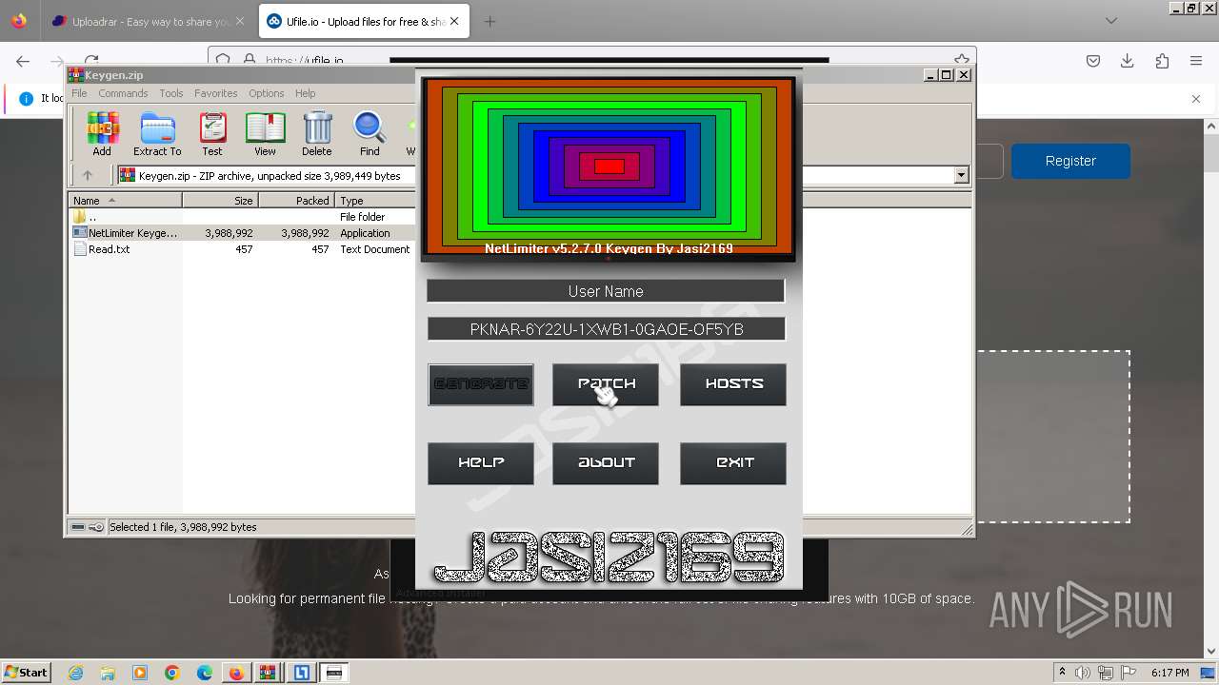1219x685 pixels.
Task: Dismiss the notification bar close X
Action: pyautogui.click(x=1196, y=98)
